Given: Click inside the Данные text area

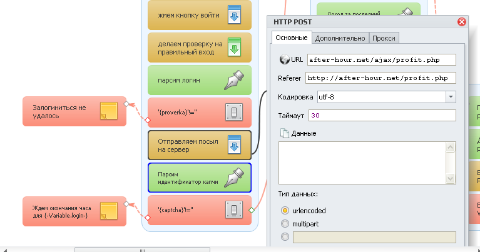Looking at the screenshot, I should click(x=362, y=163).
